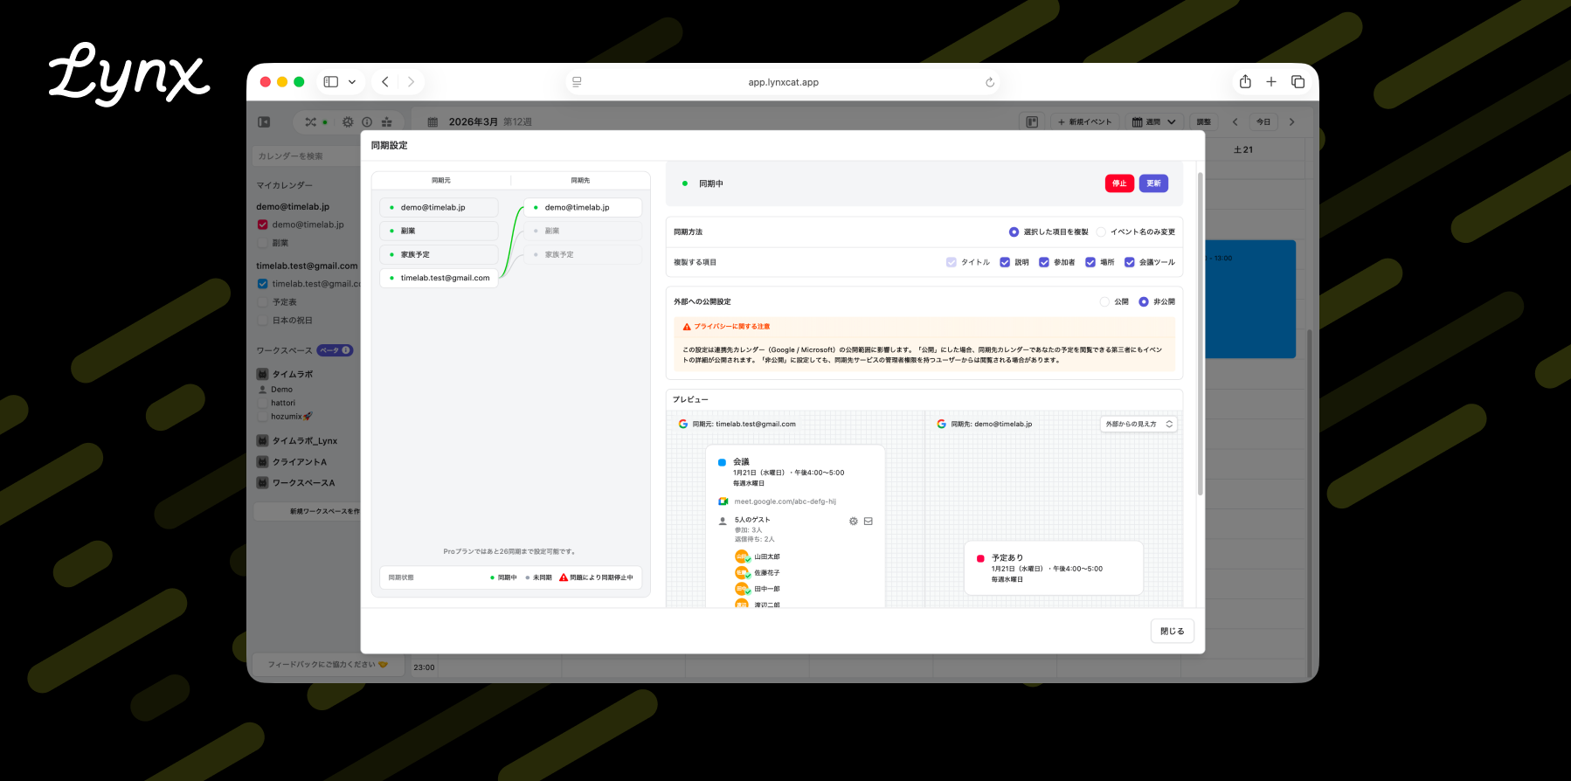Toggle the Safari sidebar icon

point(331,82)
